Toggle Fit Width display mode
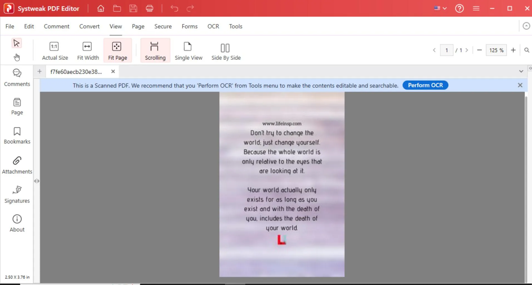The height and width of the screenshot is (285, 532). point(88,50)
